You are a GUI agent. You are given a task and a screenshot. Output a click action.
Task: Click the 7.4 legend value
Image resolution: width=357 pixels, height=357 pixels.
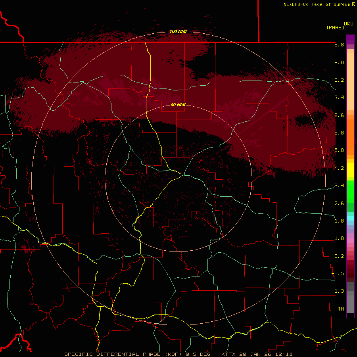(x=339, y=98)
